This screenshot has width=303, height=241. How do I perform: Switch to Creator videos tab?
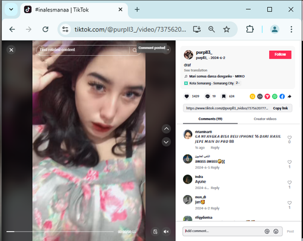pyautogui.click(x=265, y=119)
